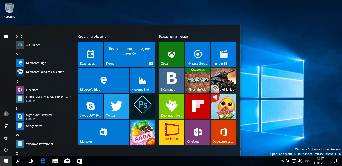Screen dimensions: 342x166
Task: Switch input language РУС
Action: [308, 161]
